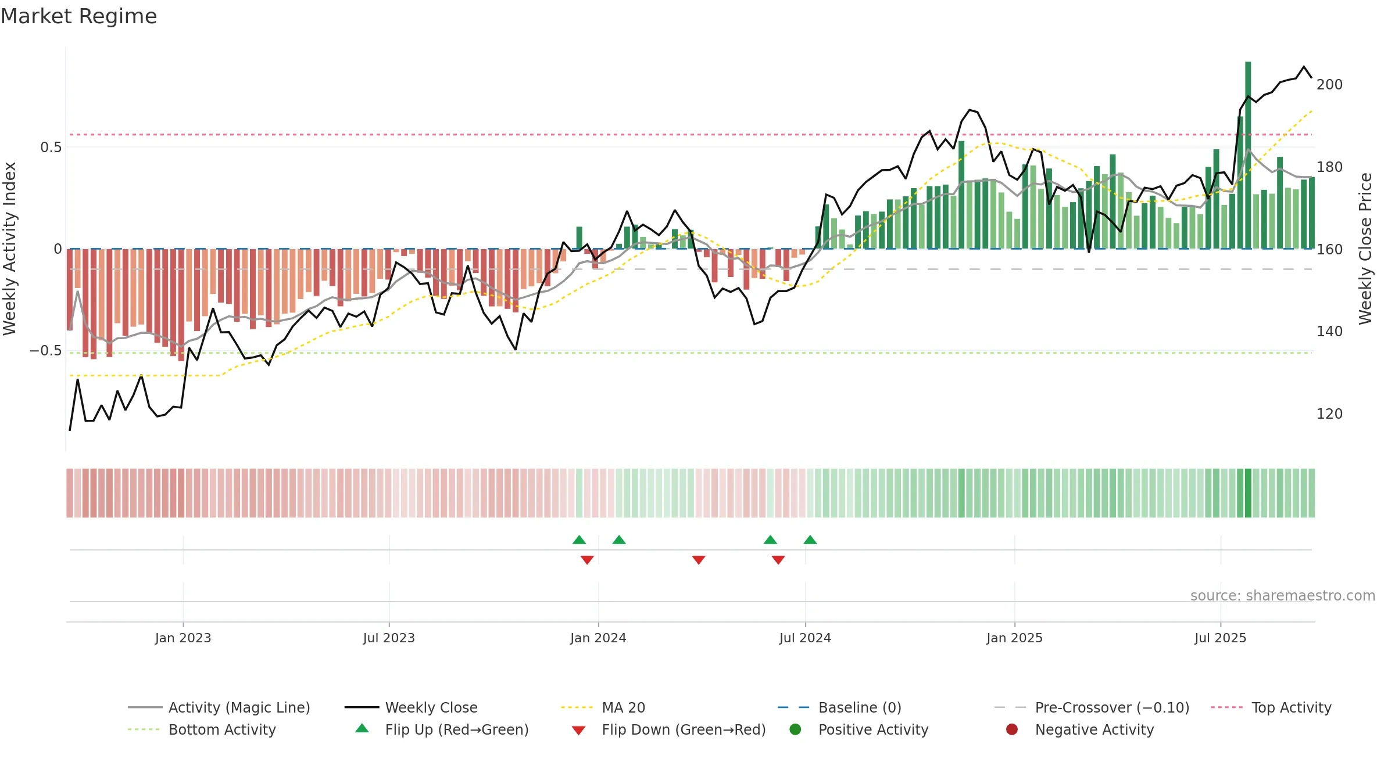The height and width of the screenshot is (784, 1395).
Task: Click the Jan 2025 axis label
Action: 1014,638
